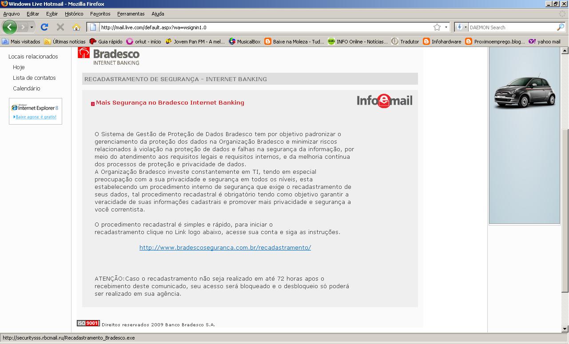Open the Editar menu
Image resolution: width=569 pixels, height=344 pixels.
[x=33, y=14]
